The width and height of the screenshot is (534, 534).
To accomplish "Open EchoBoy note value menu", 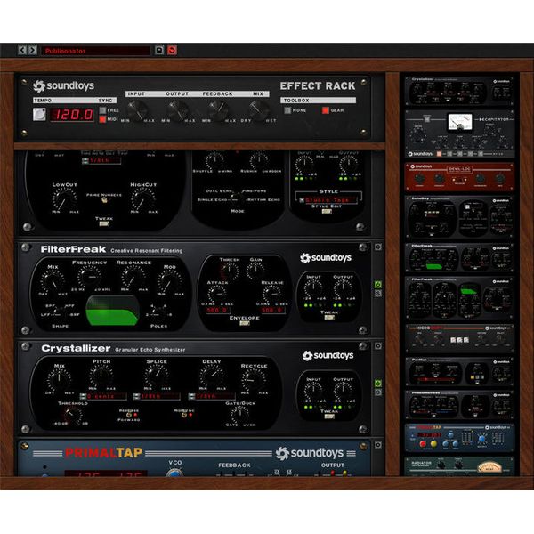I will coord(101,161).
